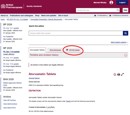Click 0 Publications basket link

[102, 15]
